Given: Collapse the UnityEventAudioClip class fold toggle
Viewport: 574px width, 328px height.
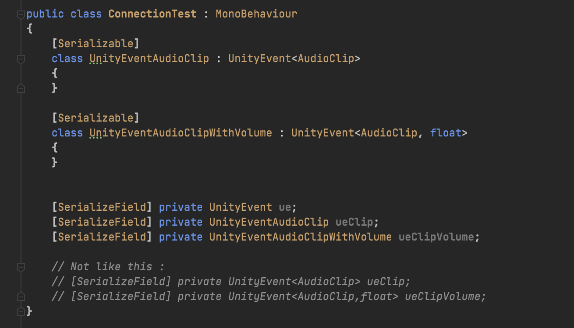Looking at the screenshot, I should 21,59.
